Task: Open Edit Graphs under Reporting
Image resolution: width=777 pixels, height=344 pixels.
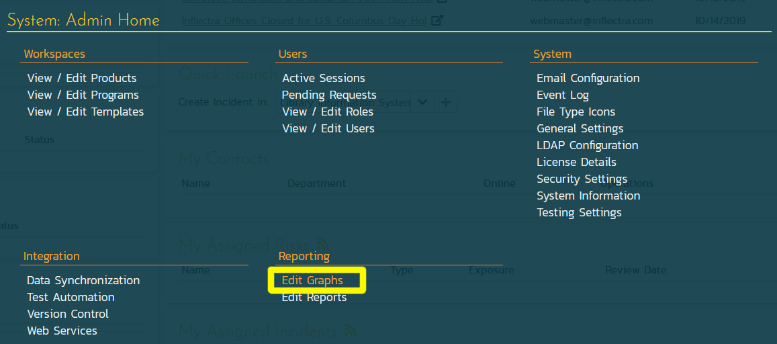Action: click(x=312, y=280)
